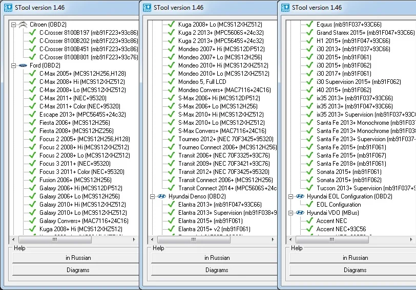
Task: Select Grand Starex 2015+ entry
Action: pos(366,33)
